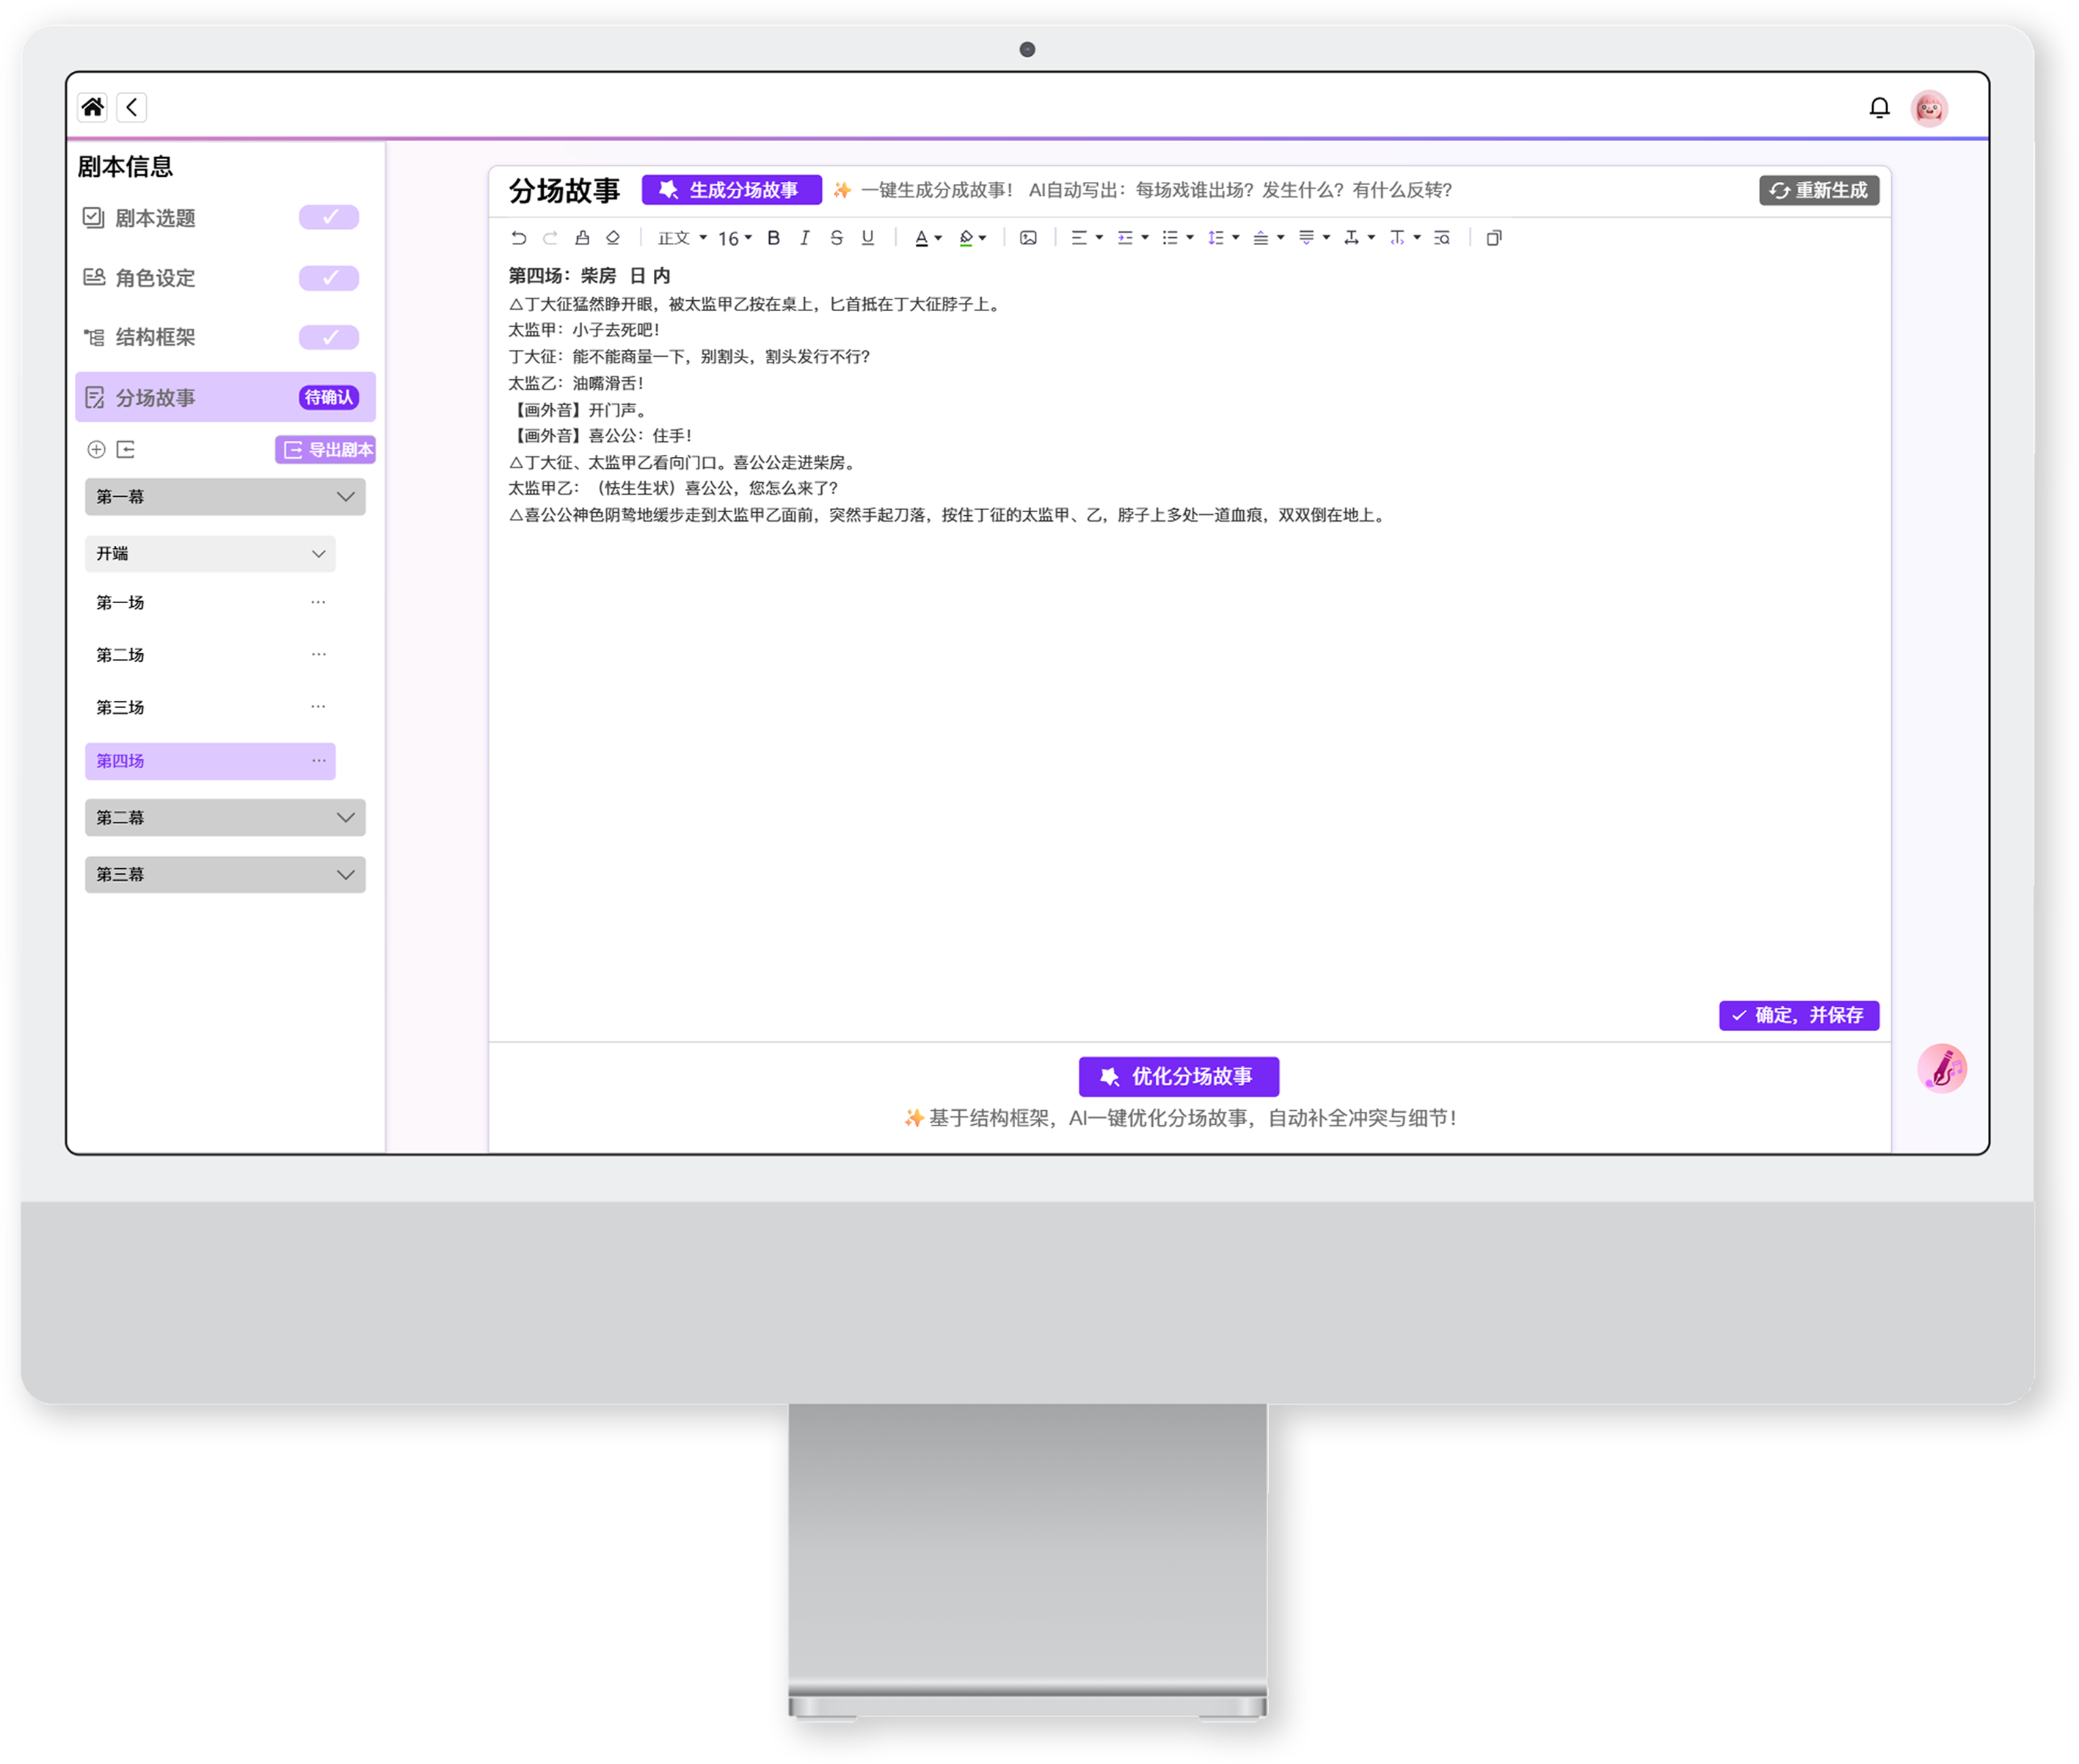The height and width of the screenshot is (1764, 2079).
Task: Select 第三场 in the scene list
Action: pos(120,708)
